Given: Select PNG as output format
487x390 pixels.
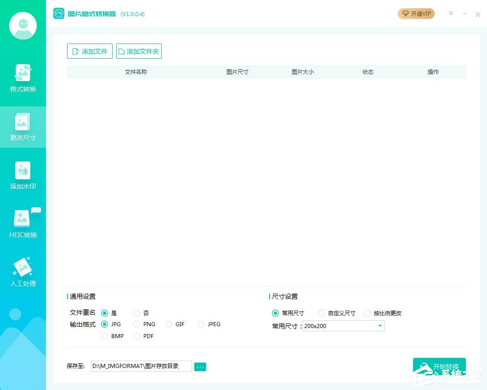Looking at the screenshot, I should pyautogui.click(x=136, y=324).
